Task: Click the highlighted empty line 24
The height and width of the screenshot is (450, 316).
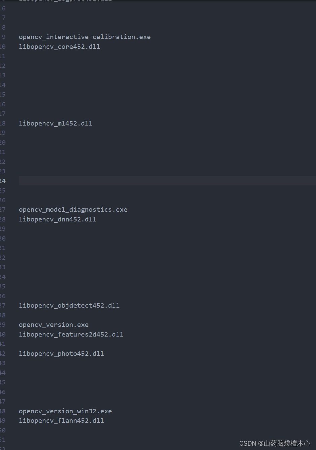Action: tap(134, 181)
